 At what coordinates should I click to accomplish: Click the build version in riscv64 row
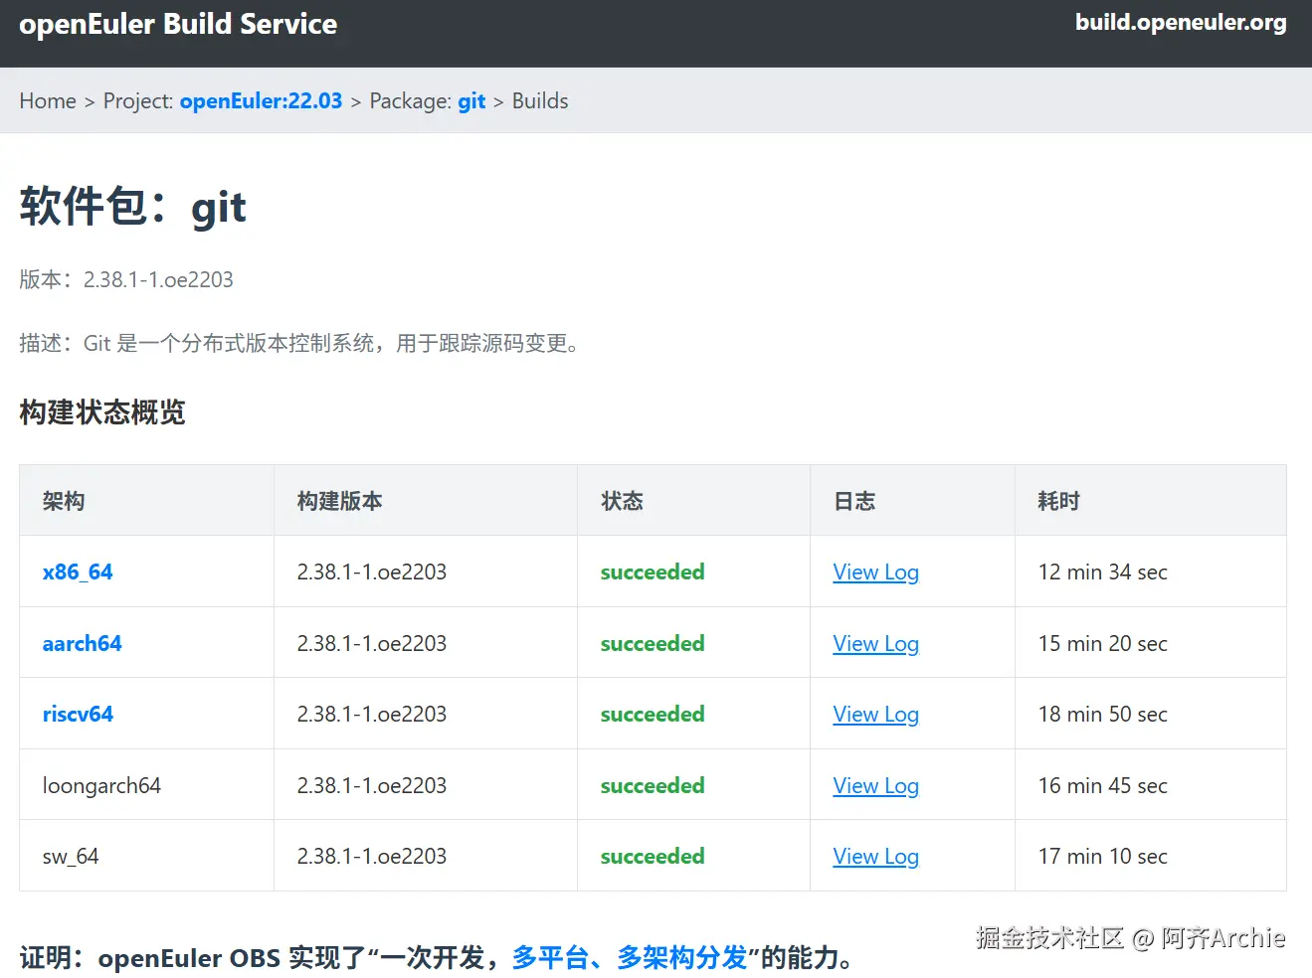pyautogui.click(x=372, y=715)
